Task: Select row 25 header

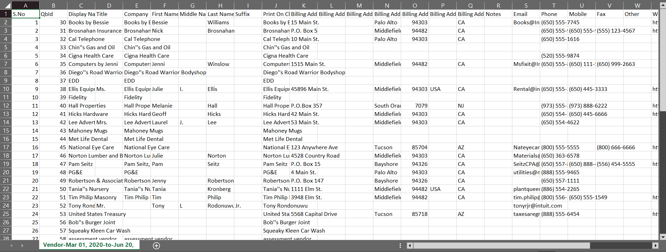Action: pyautogui.click(x=6, y=214)
